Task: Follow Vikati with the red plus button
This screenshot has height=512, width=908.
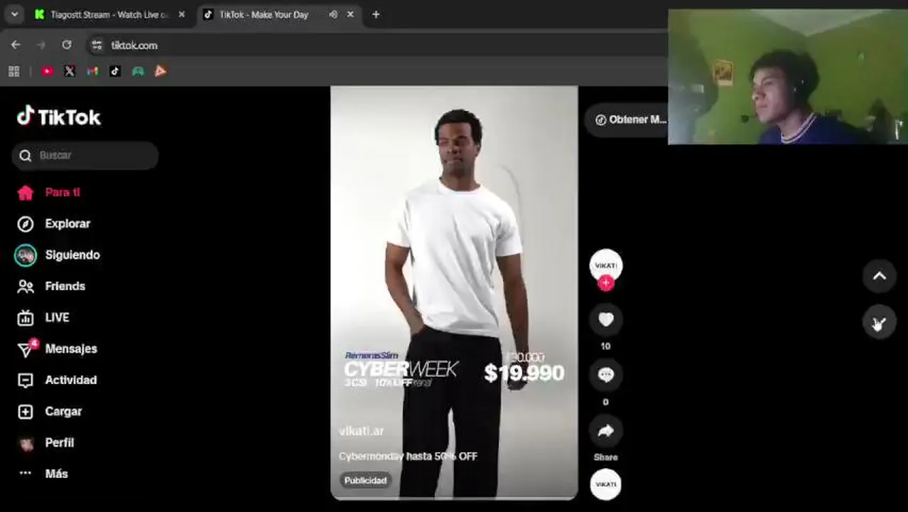Action: coord(605,284)
